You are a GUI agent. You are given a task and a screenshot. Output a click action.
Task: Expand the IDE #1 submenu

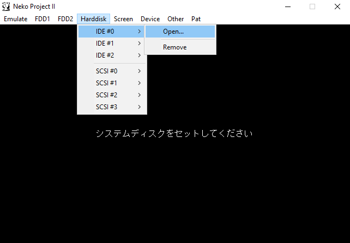pos(111,43)
